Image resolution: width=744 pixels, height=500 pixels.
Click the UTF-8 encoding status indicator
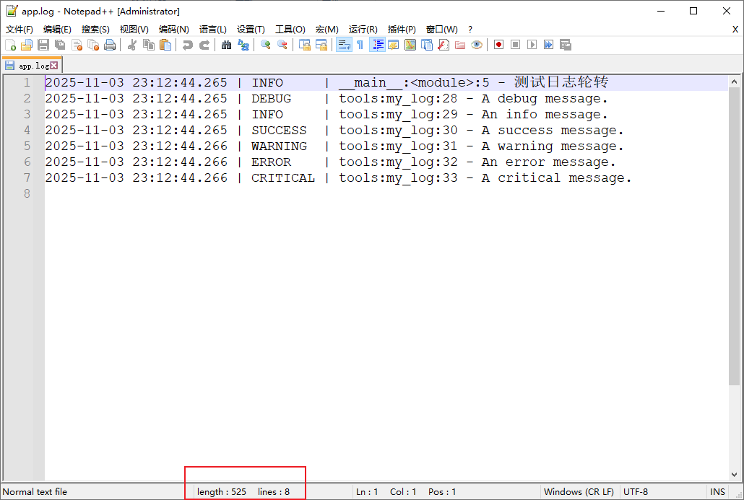pos(636,491)
